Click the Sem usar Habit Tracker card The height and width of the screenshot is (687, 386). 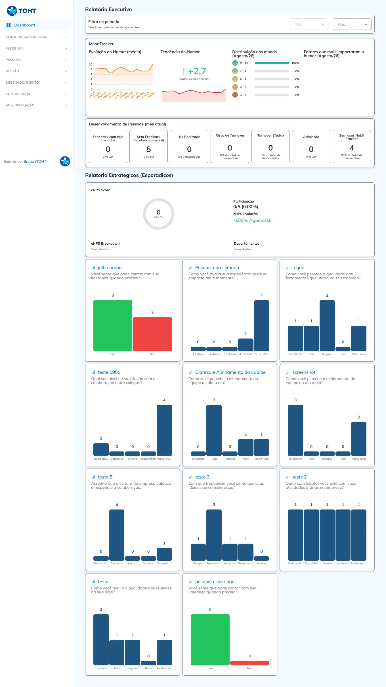point(352,147)
